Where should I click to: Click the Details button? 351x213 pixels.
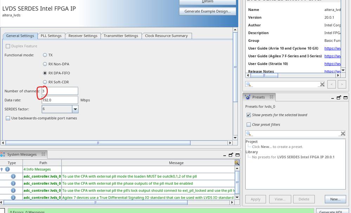tap(208, 2)
